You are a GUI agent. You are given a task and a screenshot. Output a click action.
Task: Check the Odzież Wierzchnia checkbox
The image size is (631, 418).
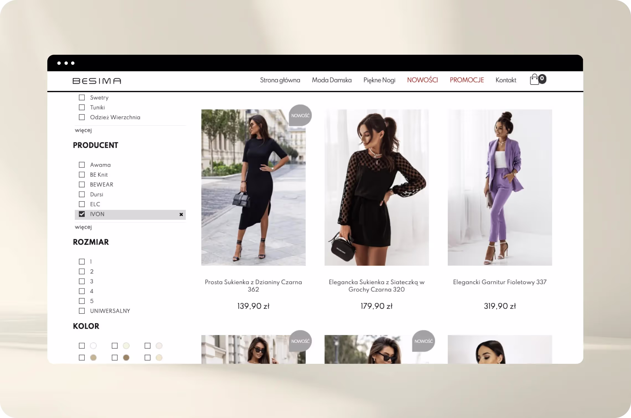click(82, 117)
